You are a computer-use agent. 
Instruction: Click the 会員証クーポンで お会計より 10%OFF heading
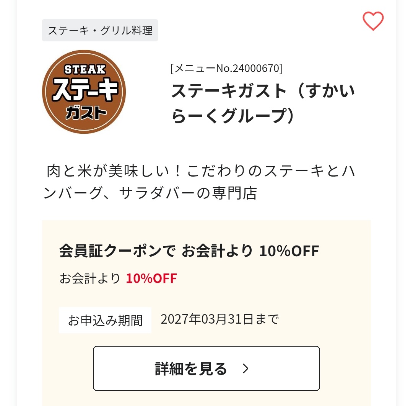(189, 250)
